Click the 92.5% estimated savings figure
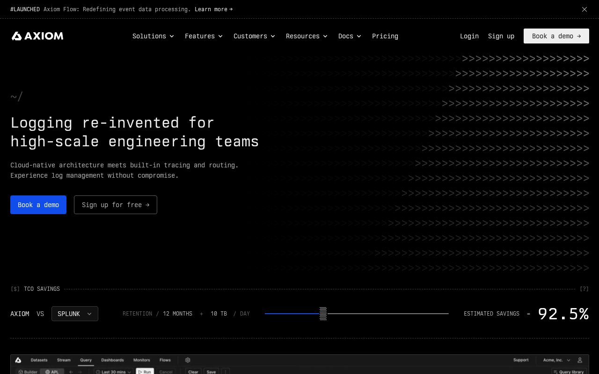 [563, 314]
